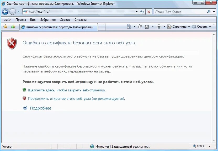
Task: Open the recent pages dropdown arrow
Action: [x=18, y=12]
